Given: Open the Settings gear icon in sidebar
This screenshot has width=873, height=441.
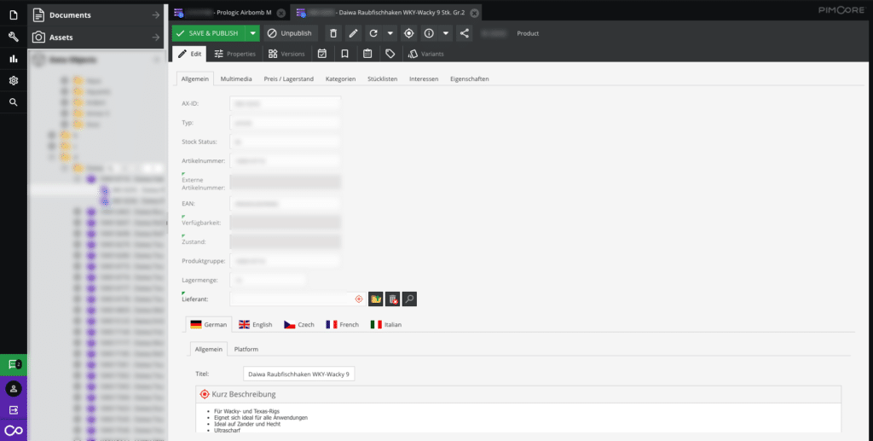Looking at the screenshot, I should 14,81.
